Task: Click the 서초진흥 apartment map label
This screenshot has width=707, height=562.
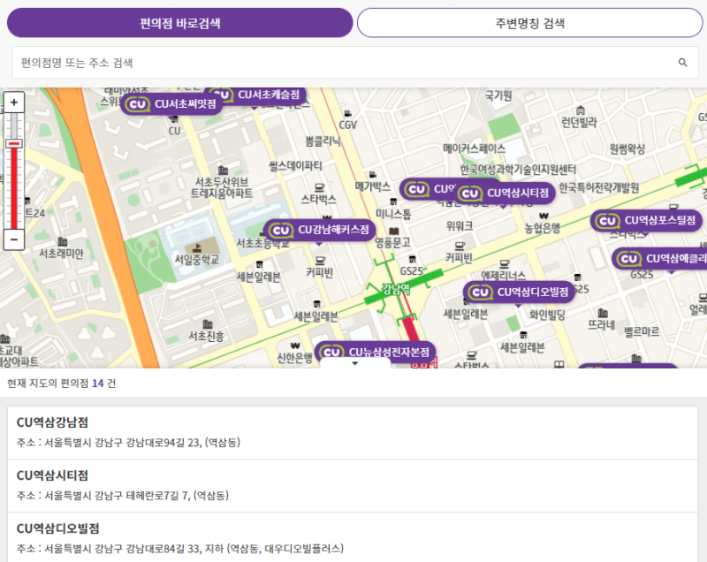Action: coord(206,336)
